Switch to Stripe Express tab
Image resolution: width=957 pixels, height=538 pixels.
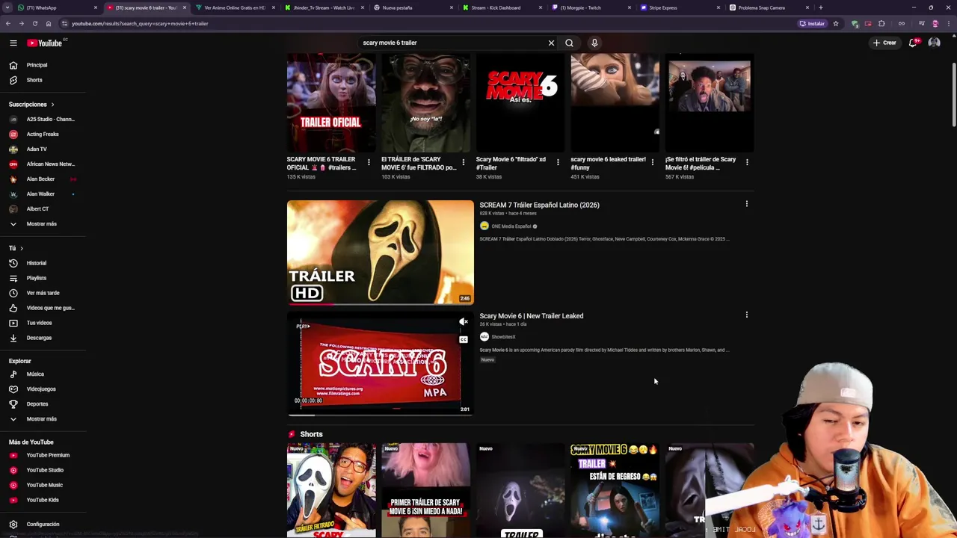(x=679, y=7)
